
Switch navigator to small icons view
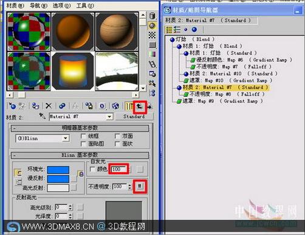pos(185,30)
